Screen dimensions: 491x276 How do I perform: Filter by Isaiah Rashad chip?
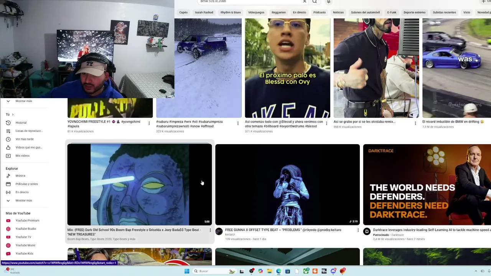pos(204,12)
